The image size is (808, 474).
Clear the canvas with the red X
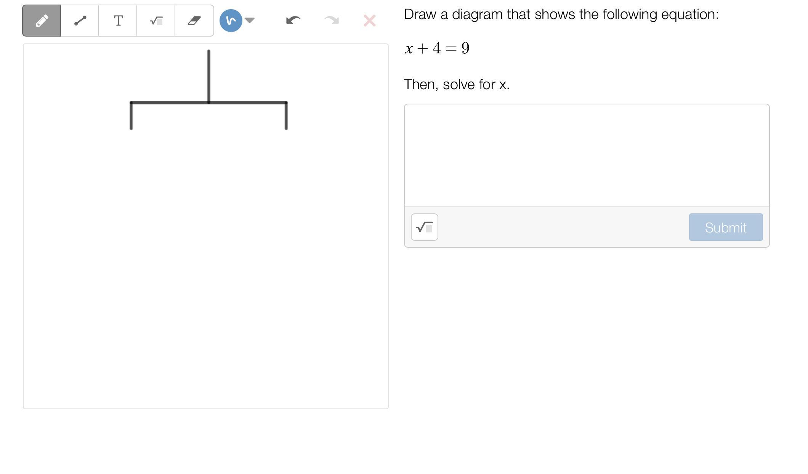click(369, 21)
